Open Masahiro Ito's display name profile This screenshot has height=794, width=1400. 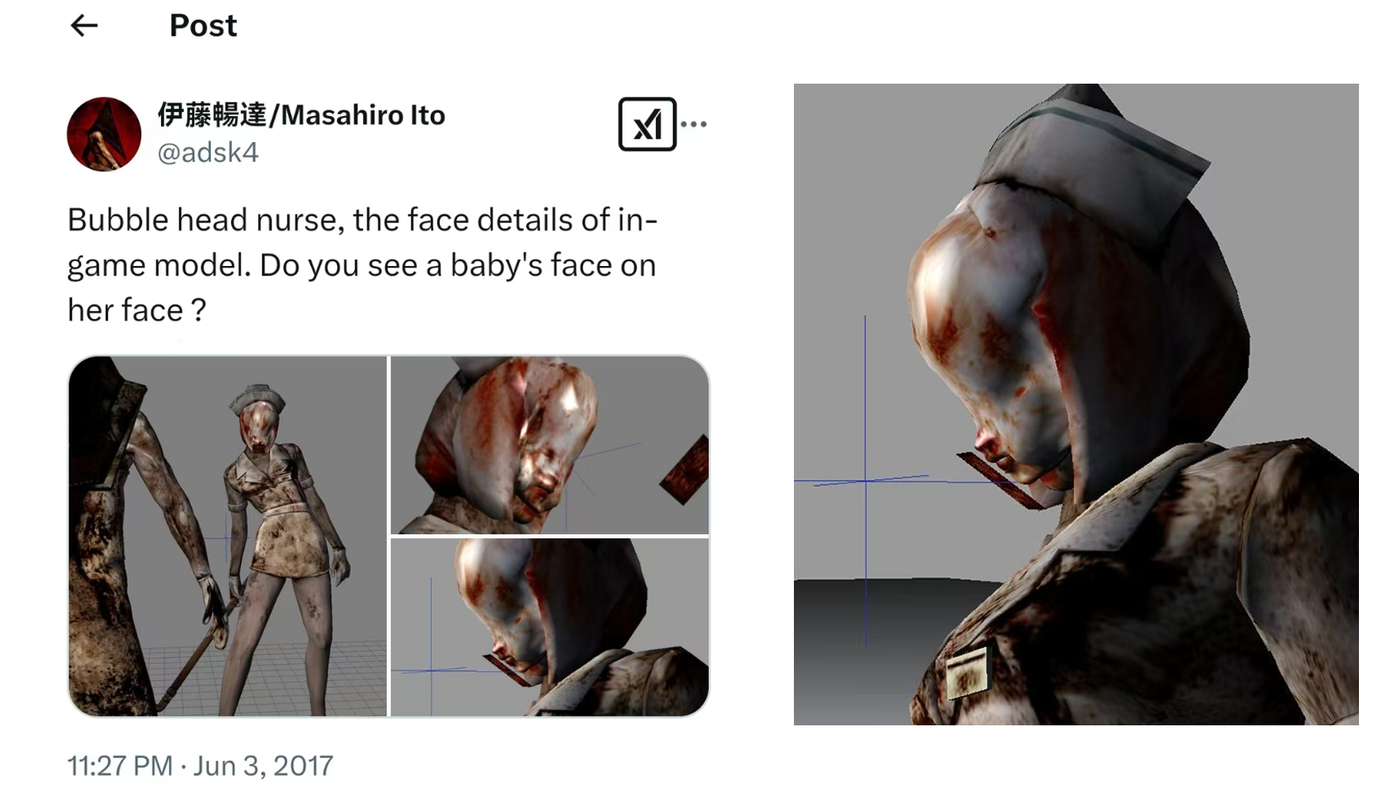[x=301, y=115]
